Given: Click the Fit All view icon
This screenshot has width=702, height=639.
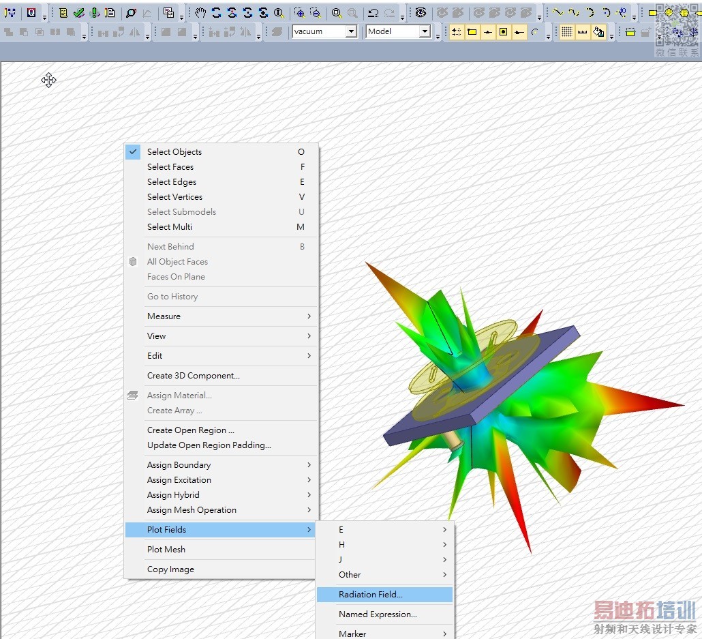Looking at the screenshot, I should coord(337,12).
